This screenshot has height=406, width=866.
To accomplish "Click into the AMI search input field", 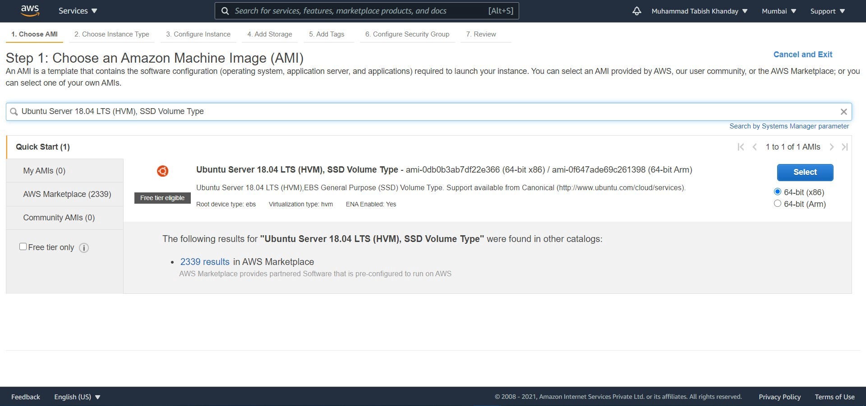I will coord(428,112).
